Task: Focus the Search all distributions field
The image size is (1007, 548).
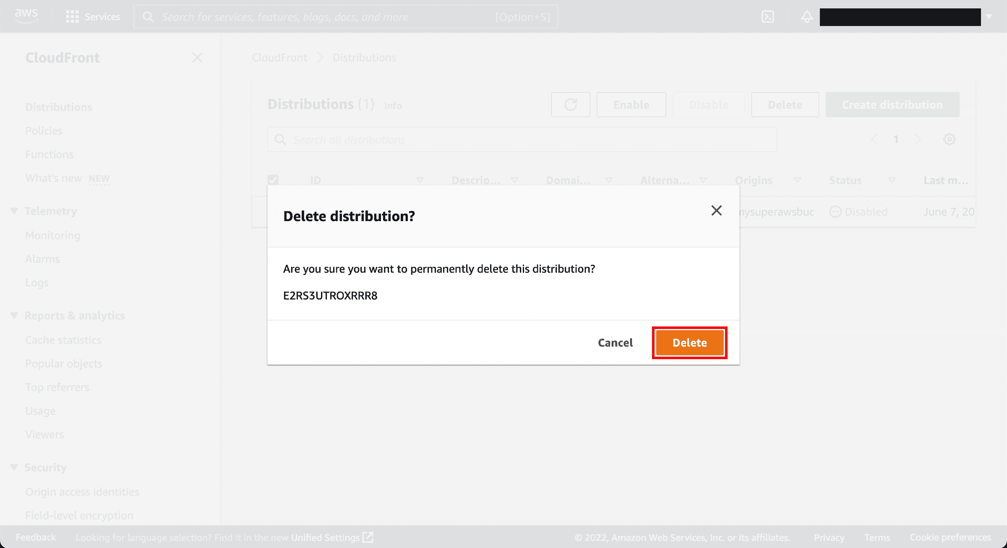Action: point(522,139)
